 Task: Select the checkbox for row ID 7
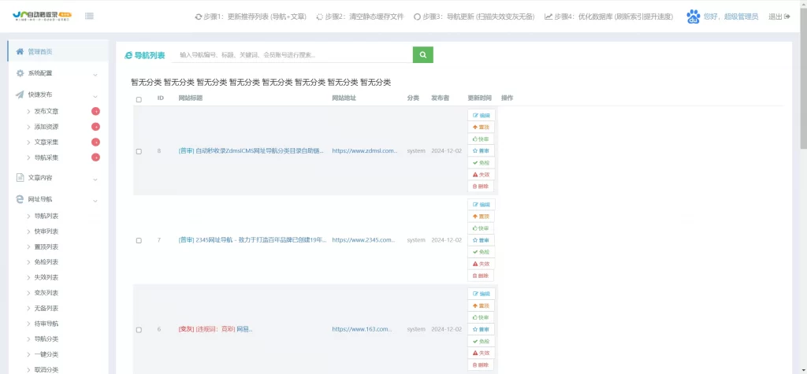click(139, 240)
